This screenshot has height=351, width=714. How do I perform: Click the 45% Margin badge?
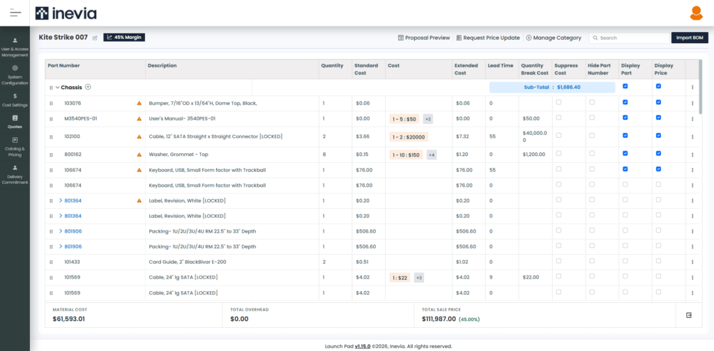(x=124, y=38)
